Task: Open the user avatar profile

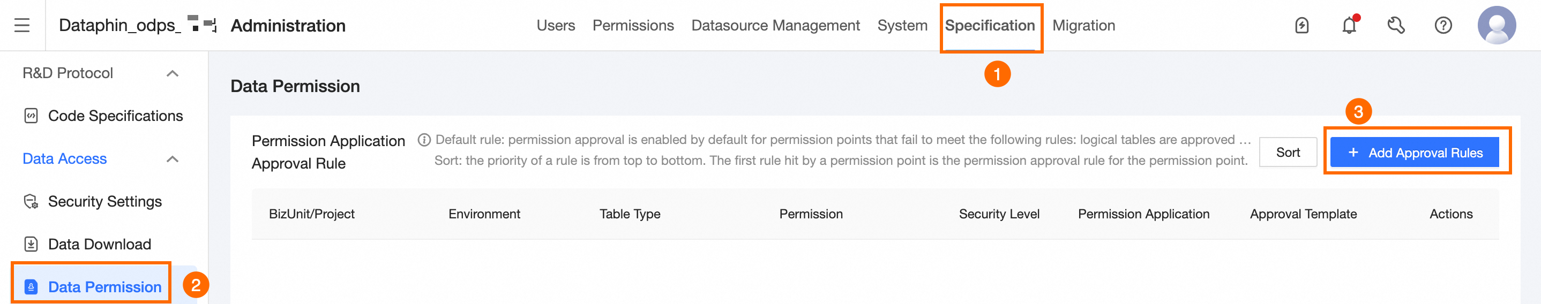Action: (x=1496, y=26)
